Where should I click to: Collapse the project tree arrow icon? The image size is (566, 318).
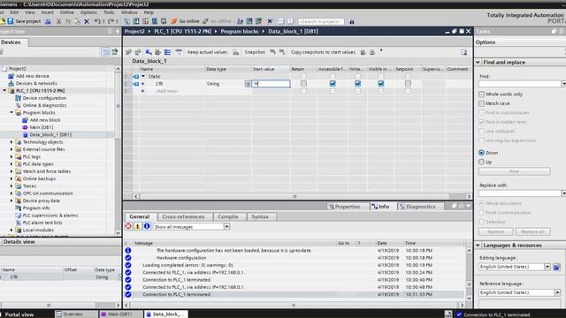[x=118, y=32]
